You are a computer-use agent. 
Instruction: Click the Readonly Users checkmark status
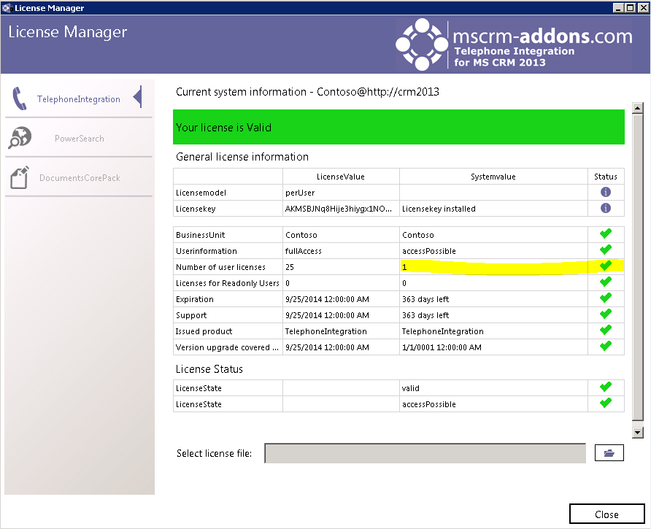606,282
